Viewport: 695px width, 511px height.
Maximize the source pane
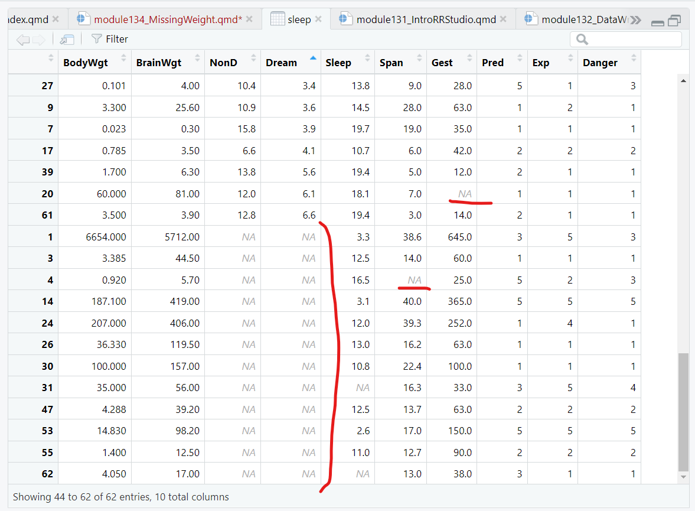coord(674,21)
